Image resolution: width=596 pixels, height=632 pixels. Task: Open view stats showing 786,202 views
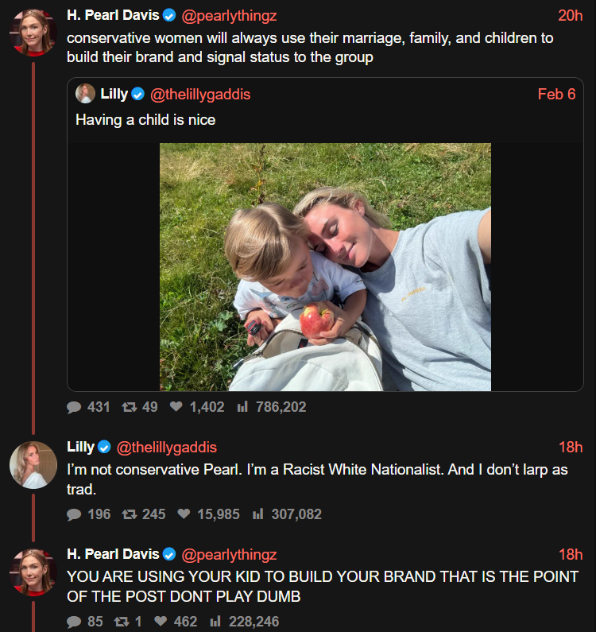pos(243,407)
